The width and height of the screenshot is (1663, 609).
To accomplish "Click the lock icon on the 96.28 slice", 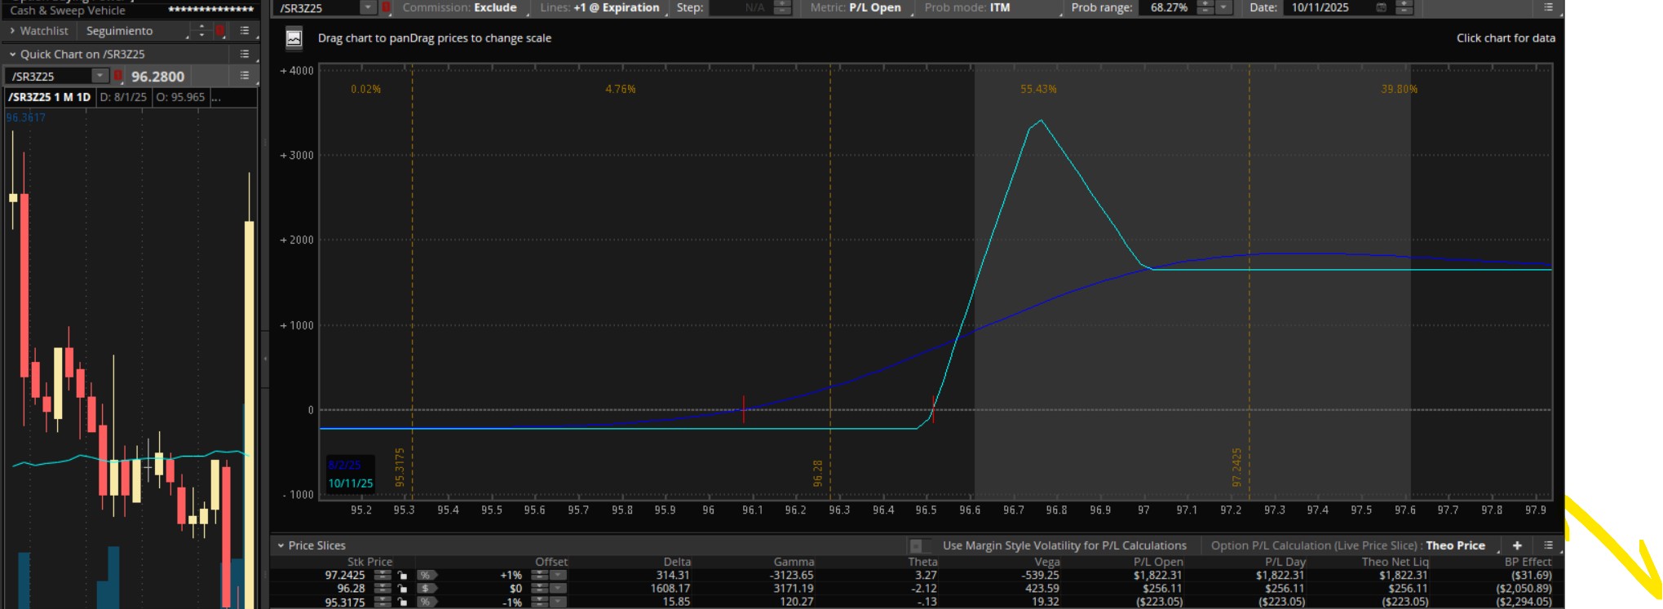I will (x=403, y=588).
